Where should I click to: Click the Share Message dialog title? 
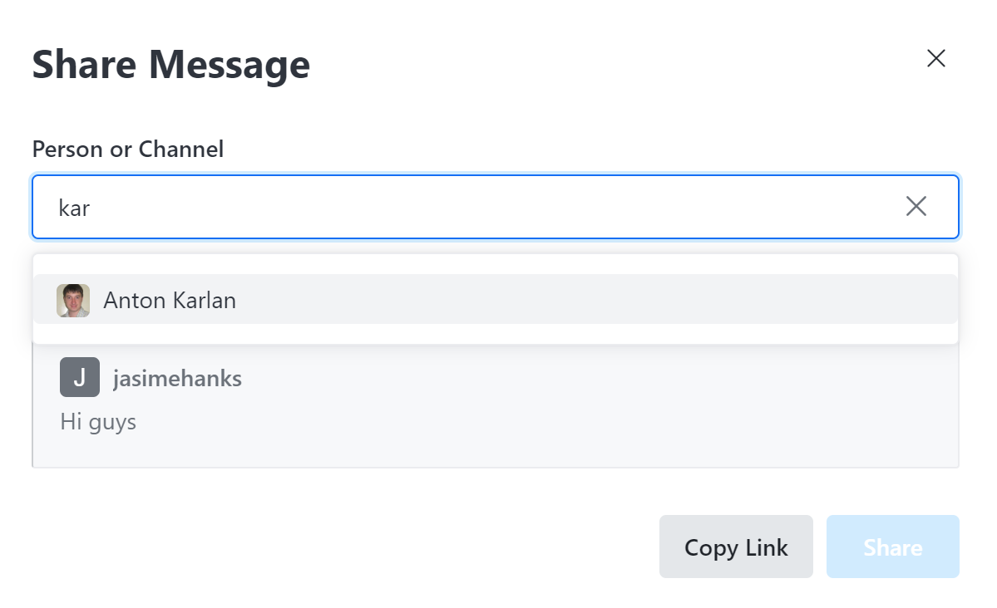pyautogui.click(x=170, y=64)
